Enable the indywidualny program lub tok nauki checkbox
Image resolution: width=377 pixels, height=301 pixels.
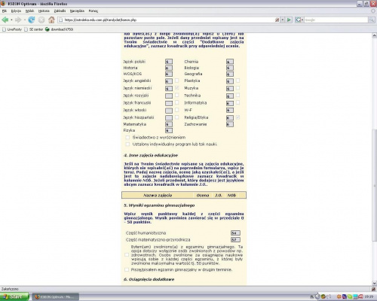[x=127, y=144]
